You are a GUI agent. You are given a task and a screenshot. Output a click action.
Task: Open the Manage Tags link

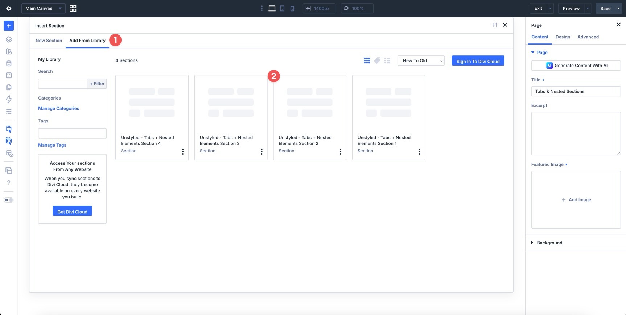[x=52, y=145]
